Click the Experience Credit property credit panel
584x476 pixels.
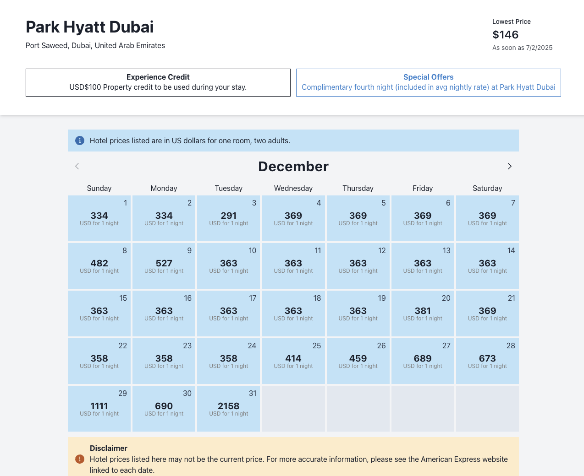click(x=158, y=82)
